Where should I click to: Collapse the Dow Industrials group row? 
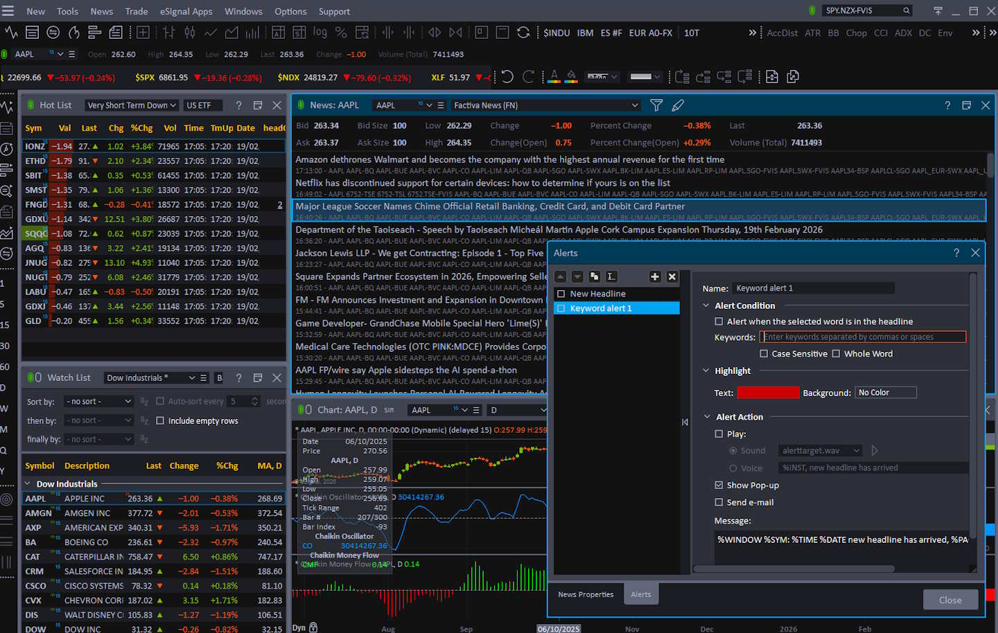tap(28, 484)
